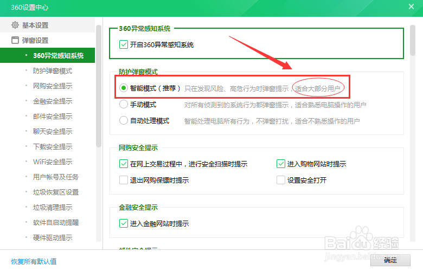Open 基本设置 section via gear icon
The height and width of the screenshot is (271, 423).
[x=15, y=25]
